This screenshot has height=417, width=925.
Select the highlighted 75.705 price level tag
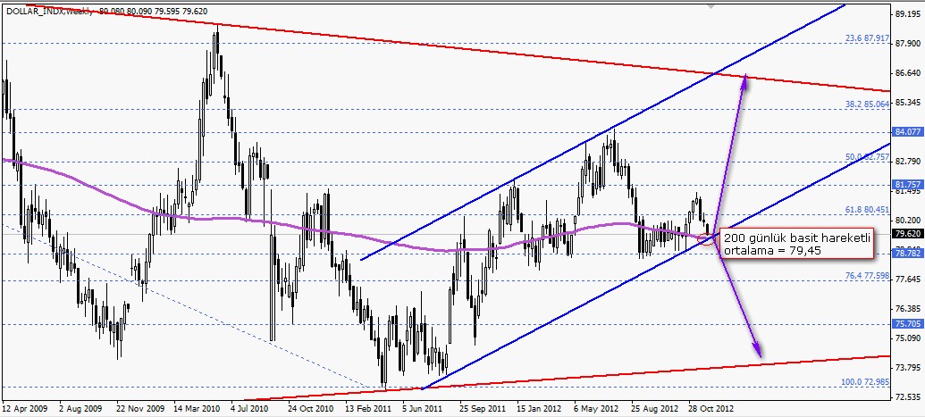(907, 323)
